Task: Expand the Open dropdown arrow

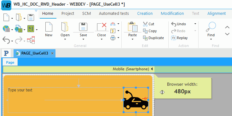Action: [x=65, y=39]
